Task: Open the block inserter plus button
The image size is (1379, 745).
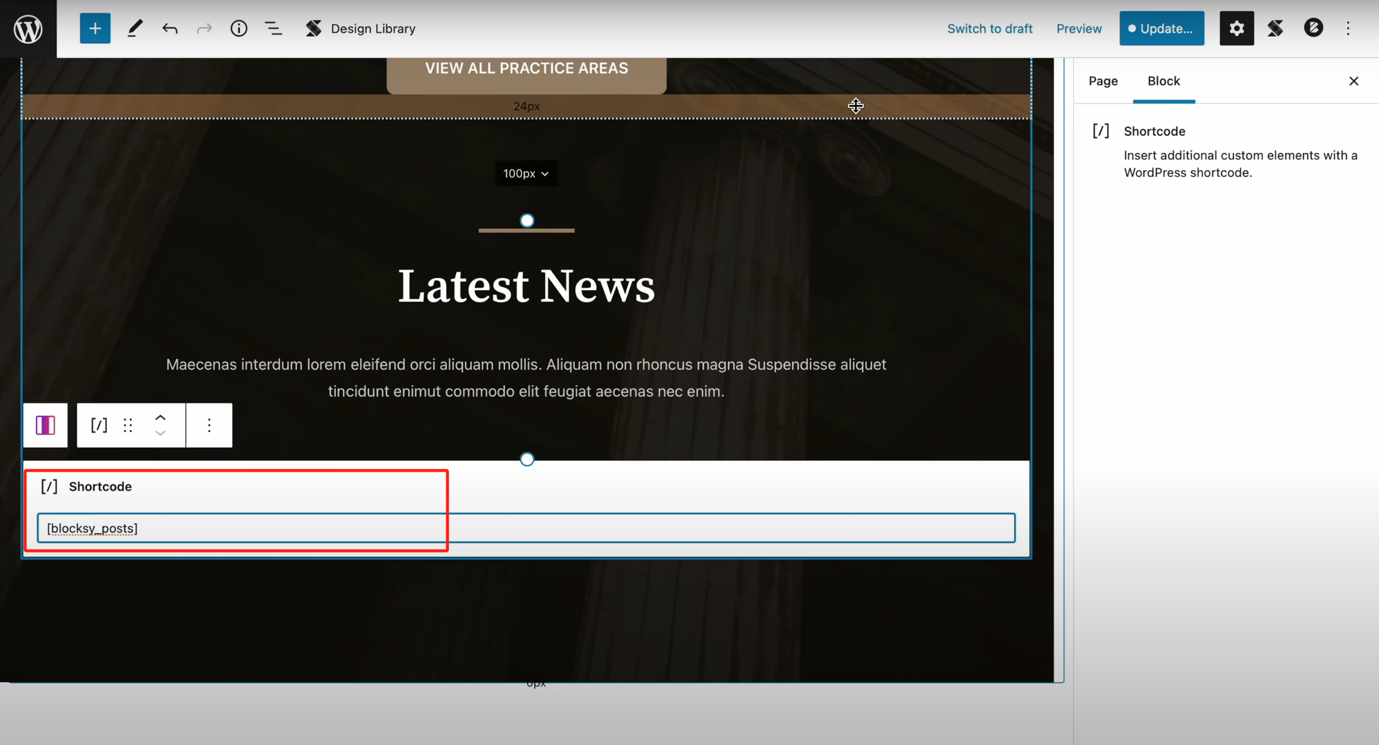Action: click(95, 29)
